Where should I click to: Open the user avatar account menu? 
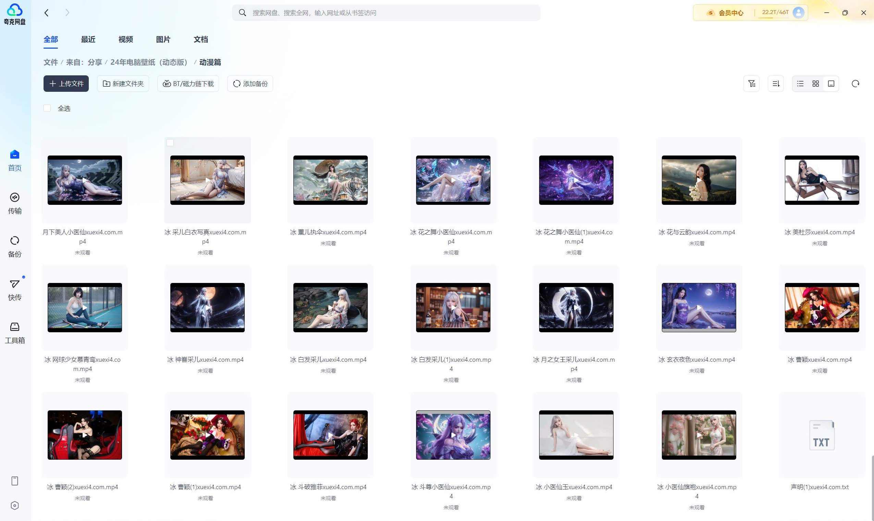tap(799, 13)
